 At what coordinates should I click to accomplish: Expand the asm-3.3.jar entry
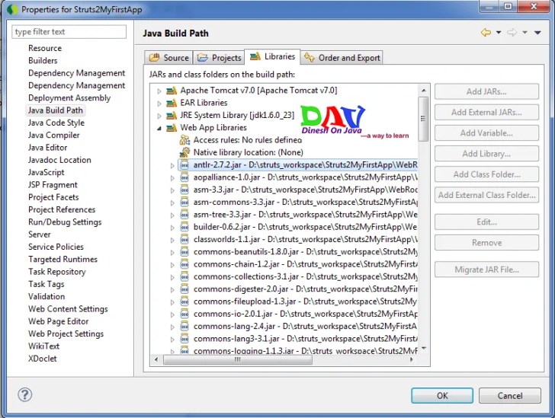[x=172, y=190]
